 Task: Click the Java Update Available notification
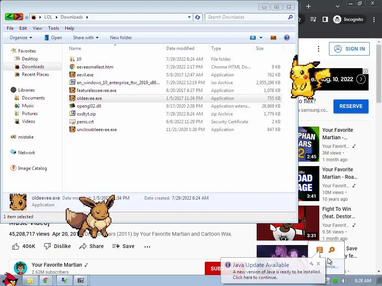pyautogui.click(x=273, y=271)
